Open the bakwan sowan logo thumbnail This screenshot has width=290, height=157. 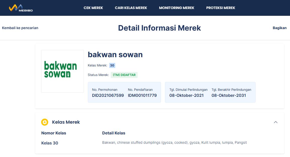pos(63,71)
